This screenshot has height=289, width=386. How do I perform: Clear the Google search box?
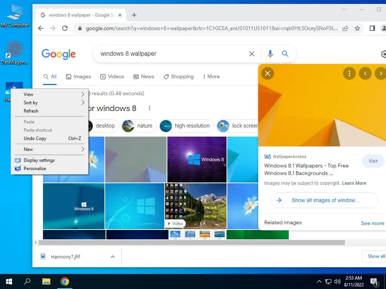[251, 53]
